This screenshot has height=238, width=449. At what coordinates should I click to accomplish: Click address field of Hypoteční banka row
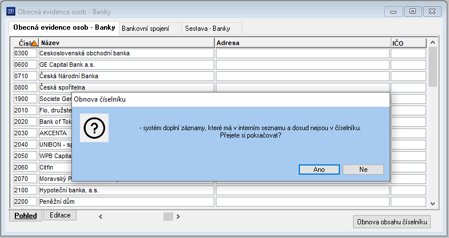303,190
